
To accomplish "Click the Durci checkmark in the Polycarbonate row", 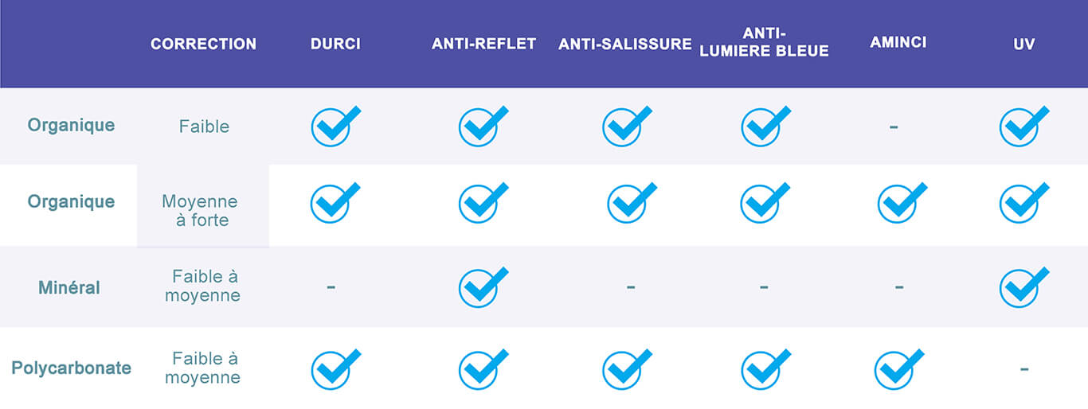I will click(x=335, y=369).
